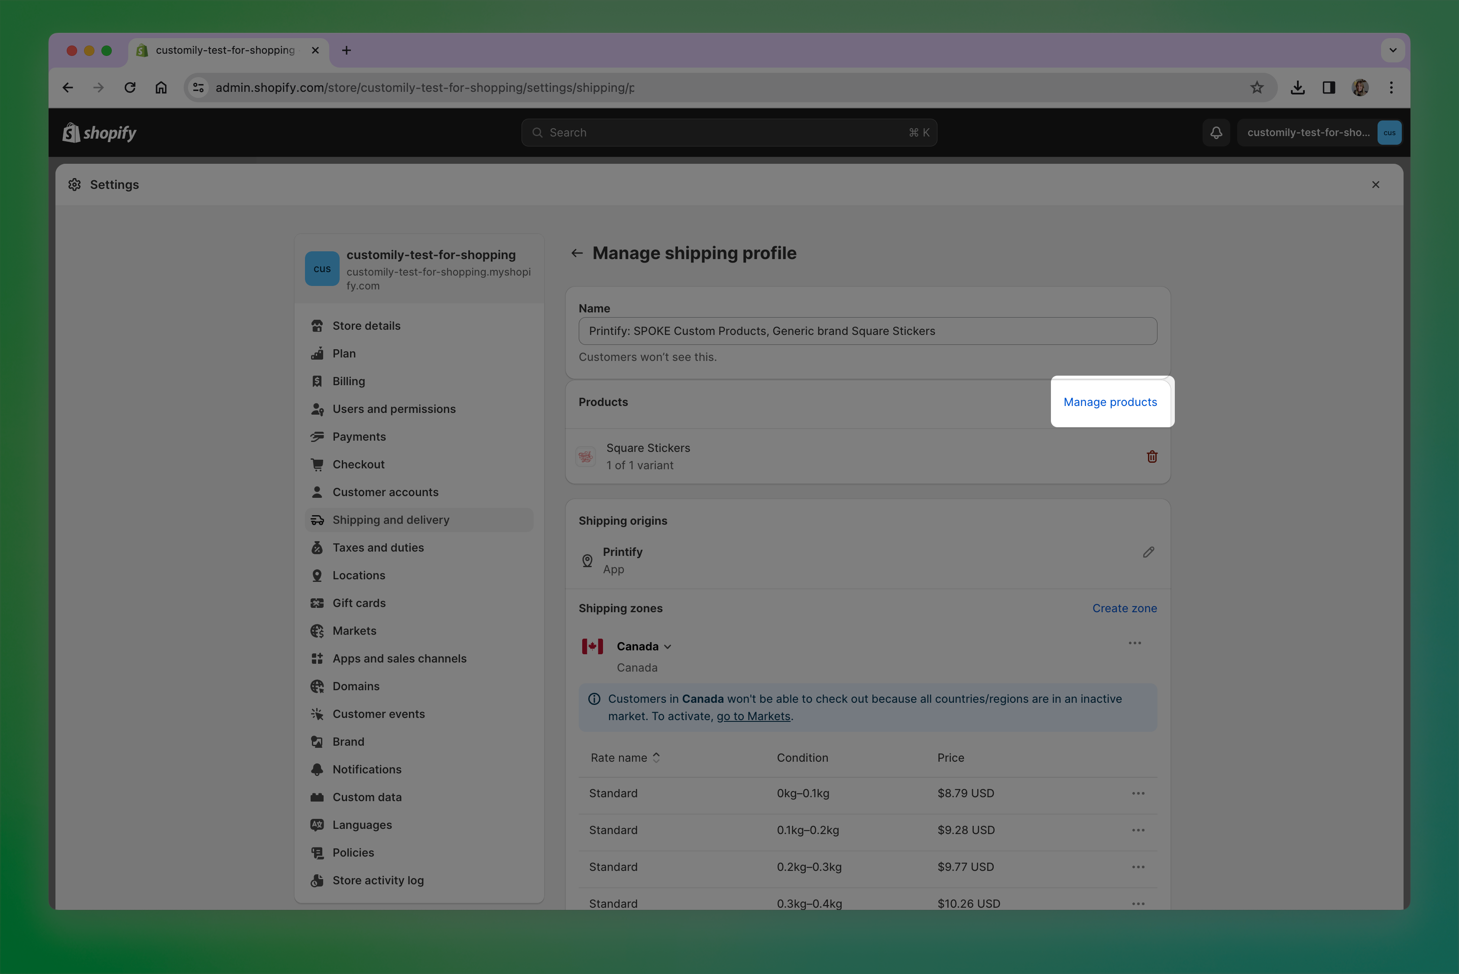
Task: Open Billing settings
Action: tap(419, 381)
